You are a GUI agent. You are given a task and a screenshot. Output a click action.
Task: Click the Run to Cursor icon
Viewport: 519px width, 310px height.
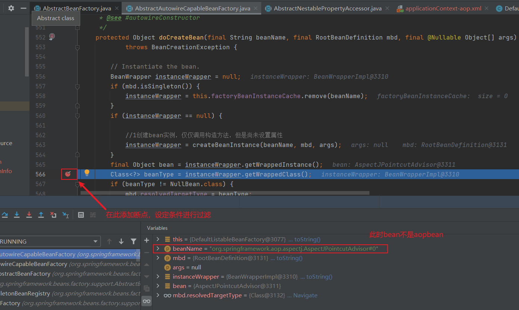point(66,215)
